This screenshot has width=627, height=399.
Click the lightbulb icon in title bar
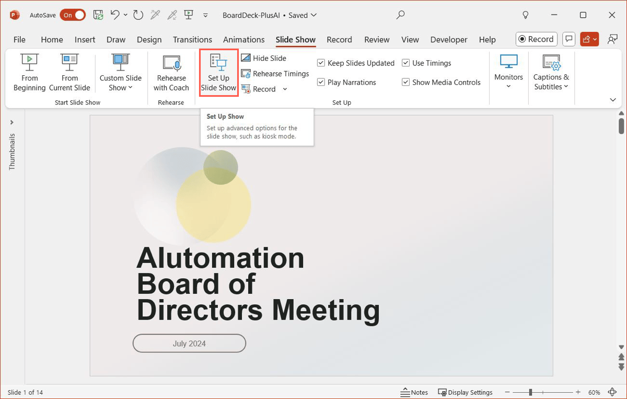tap(526, 15)
